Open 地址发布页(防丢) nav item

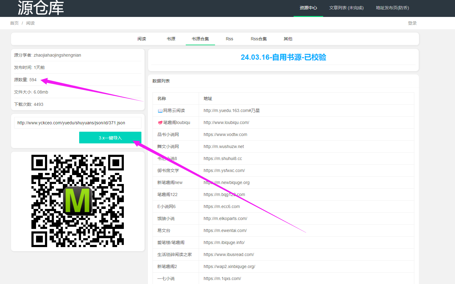(392, 8)
